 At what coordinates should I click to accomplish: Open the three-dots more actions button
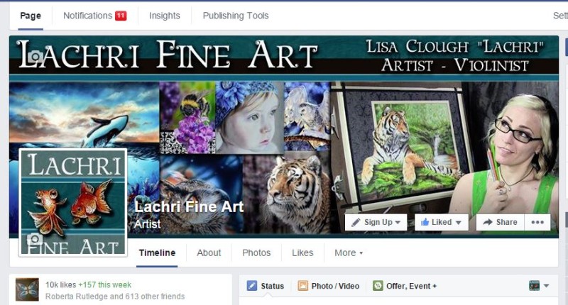click(x=537, y=222)
